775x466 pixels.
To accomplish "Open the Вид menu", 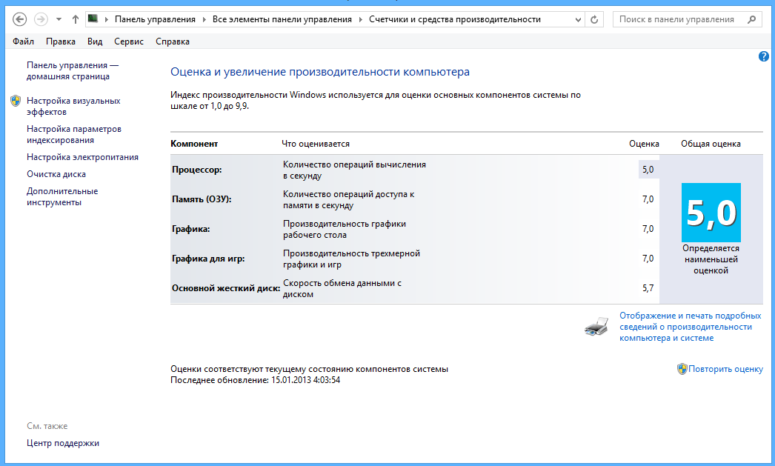I will tap(95, 41).
